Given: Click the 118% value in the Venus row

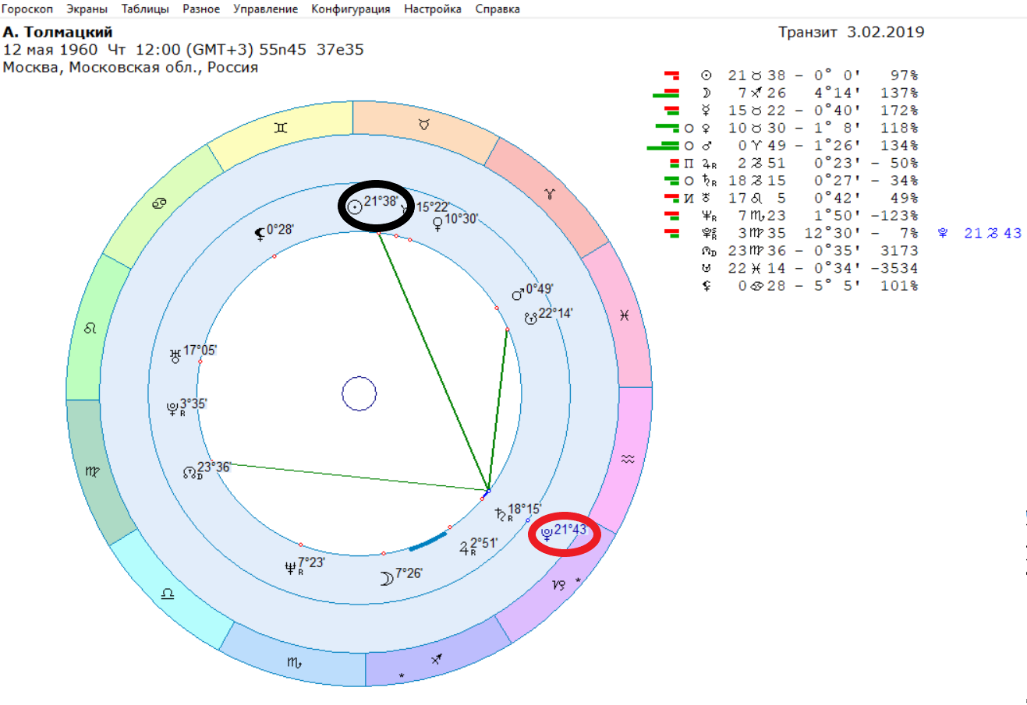Looking at the screenshot, I should pyautogui.click(x=900, y=129).
